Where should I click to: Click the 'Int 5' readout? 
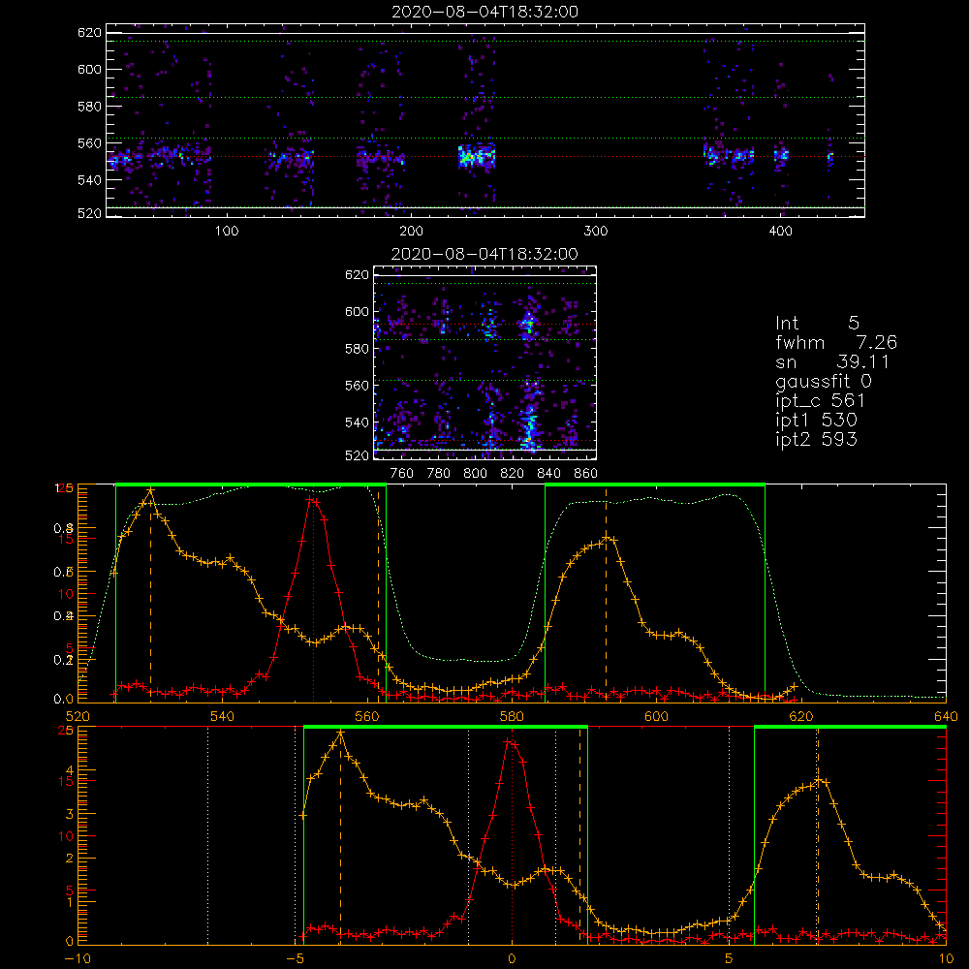[817, 323]
